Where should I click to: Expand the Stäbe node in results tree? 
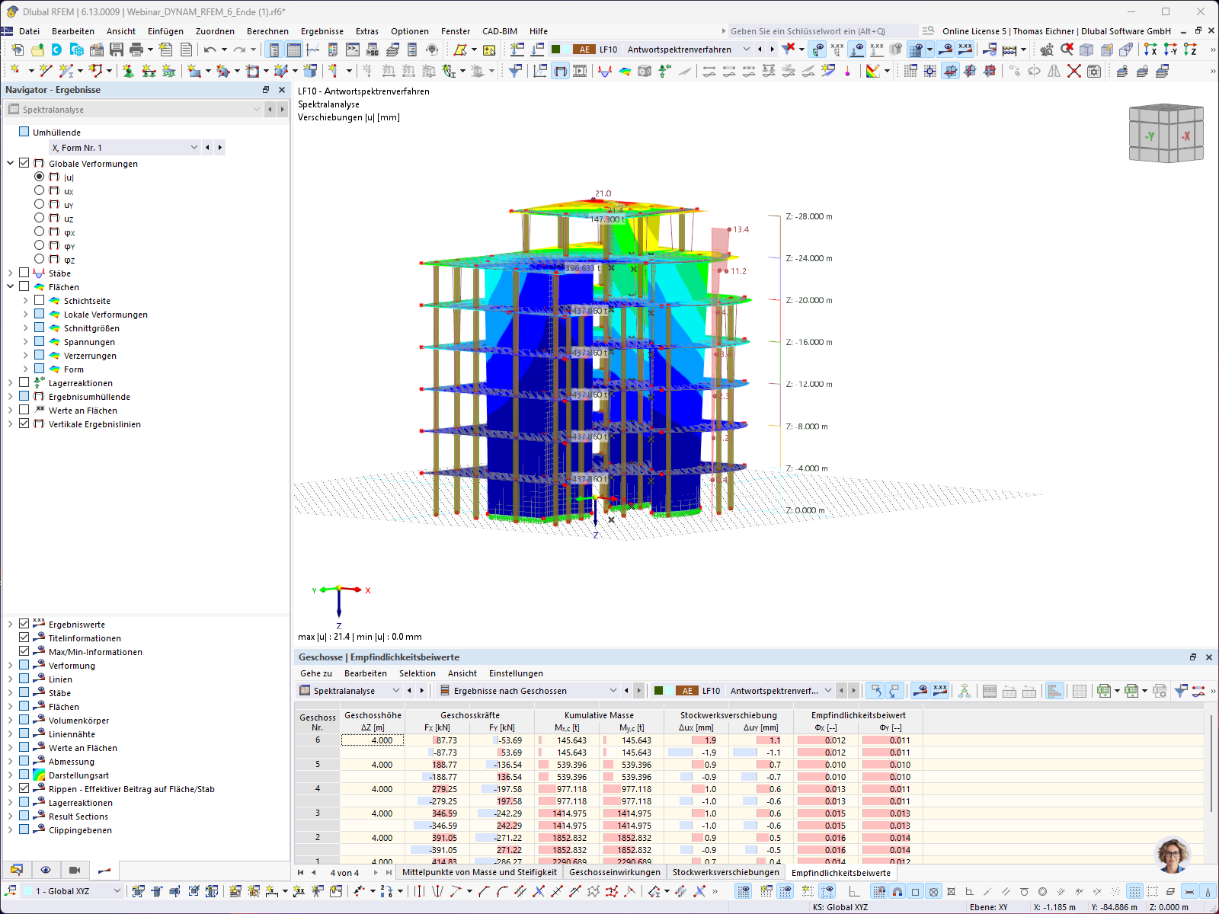tap(10, 273)
